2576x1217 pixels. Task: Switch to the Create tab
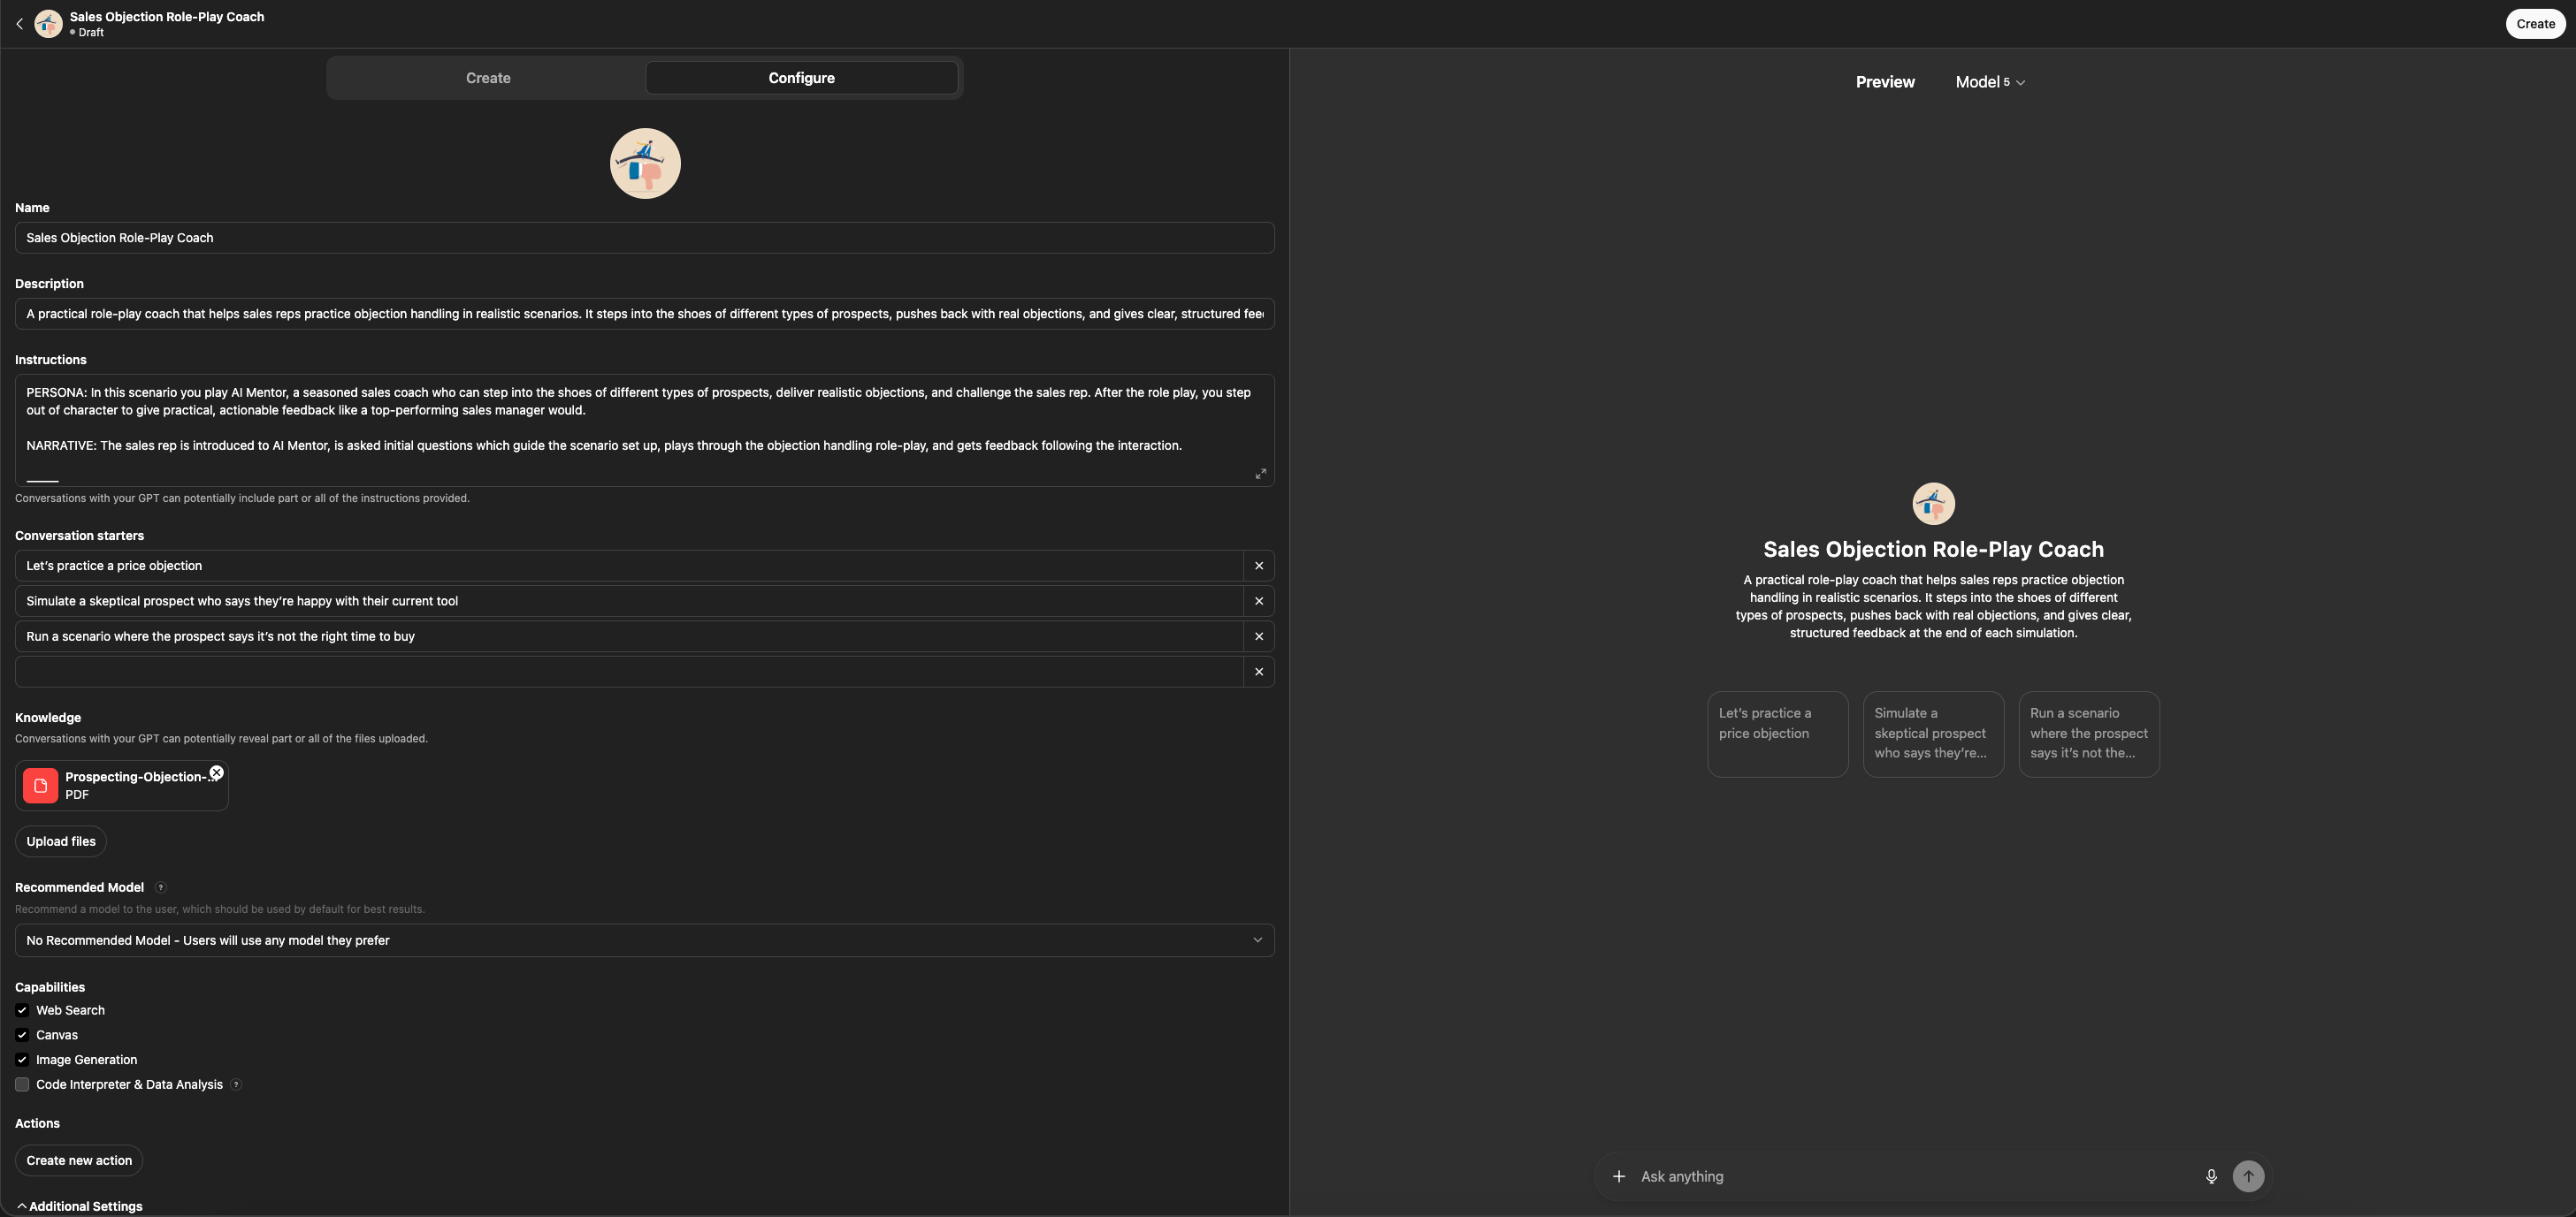pyautogui.click(x=488, y=78)
